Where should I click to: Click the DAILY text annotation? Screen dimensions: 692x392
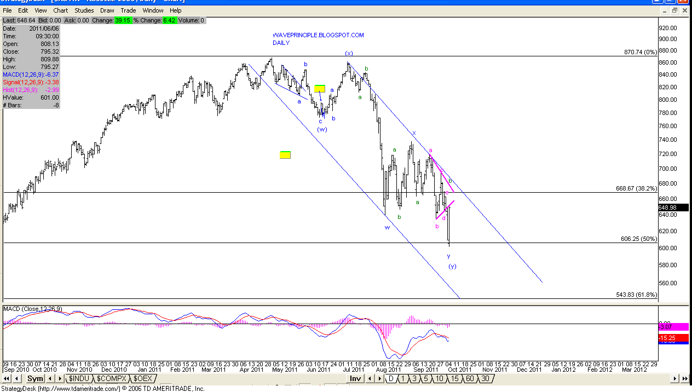click(x=281, y=43)
